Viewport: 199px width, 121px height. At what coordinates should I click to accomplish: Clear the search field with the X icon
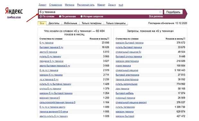click(160, 12)
